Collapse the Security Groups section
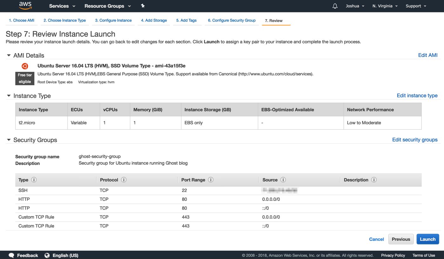 pyautogui.click(x=9, y=140)
